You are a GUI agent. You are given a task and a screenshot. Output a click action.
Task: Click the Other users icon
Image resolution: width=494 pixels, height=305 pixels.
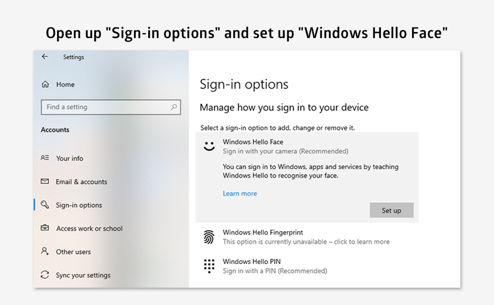pyautogui.click(x=46, y=252)
